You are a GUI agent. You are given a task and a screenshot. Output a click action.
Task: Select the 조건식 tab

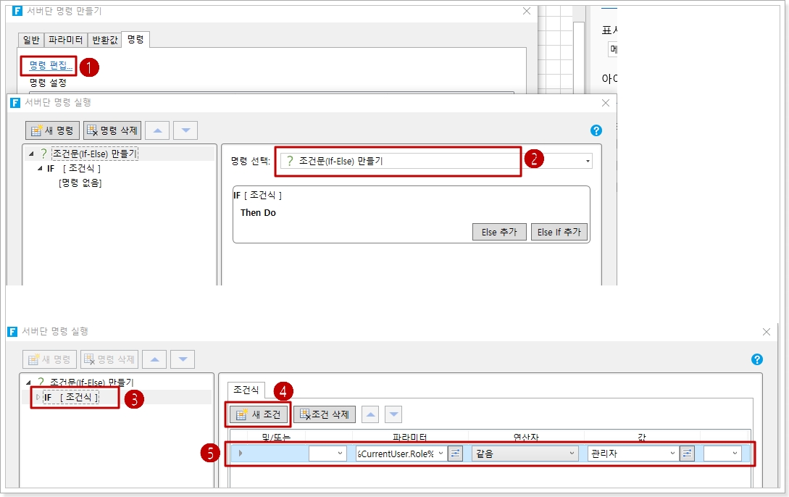click(246, 390)
